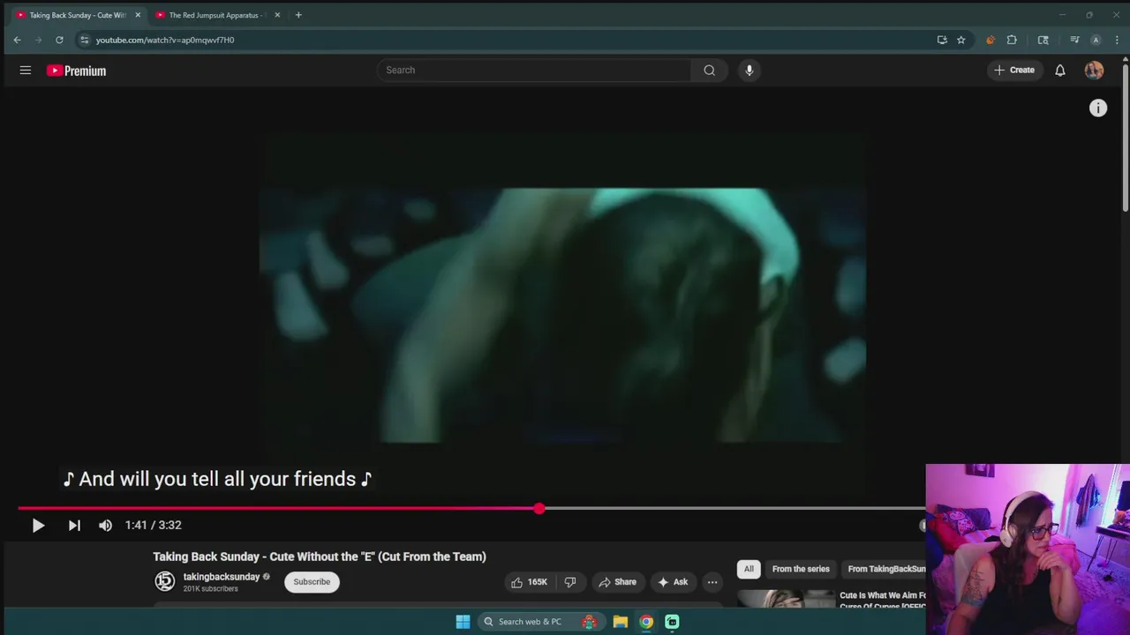
Task: Install app icon in the address bar
Action: [x=942, y=40]
